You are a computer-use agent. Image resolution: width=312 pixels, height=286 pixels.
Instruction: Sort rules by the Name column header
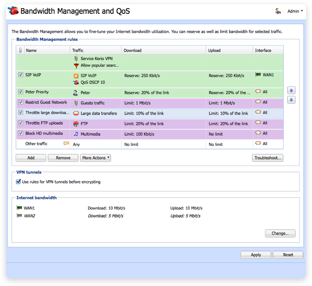(47, 51)
